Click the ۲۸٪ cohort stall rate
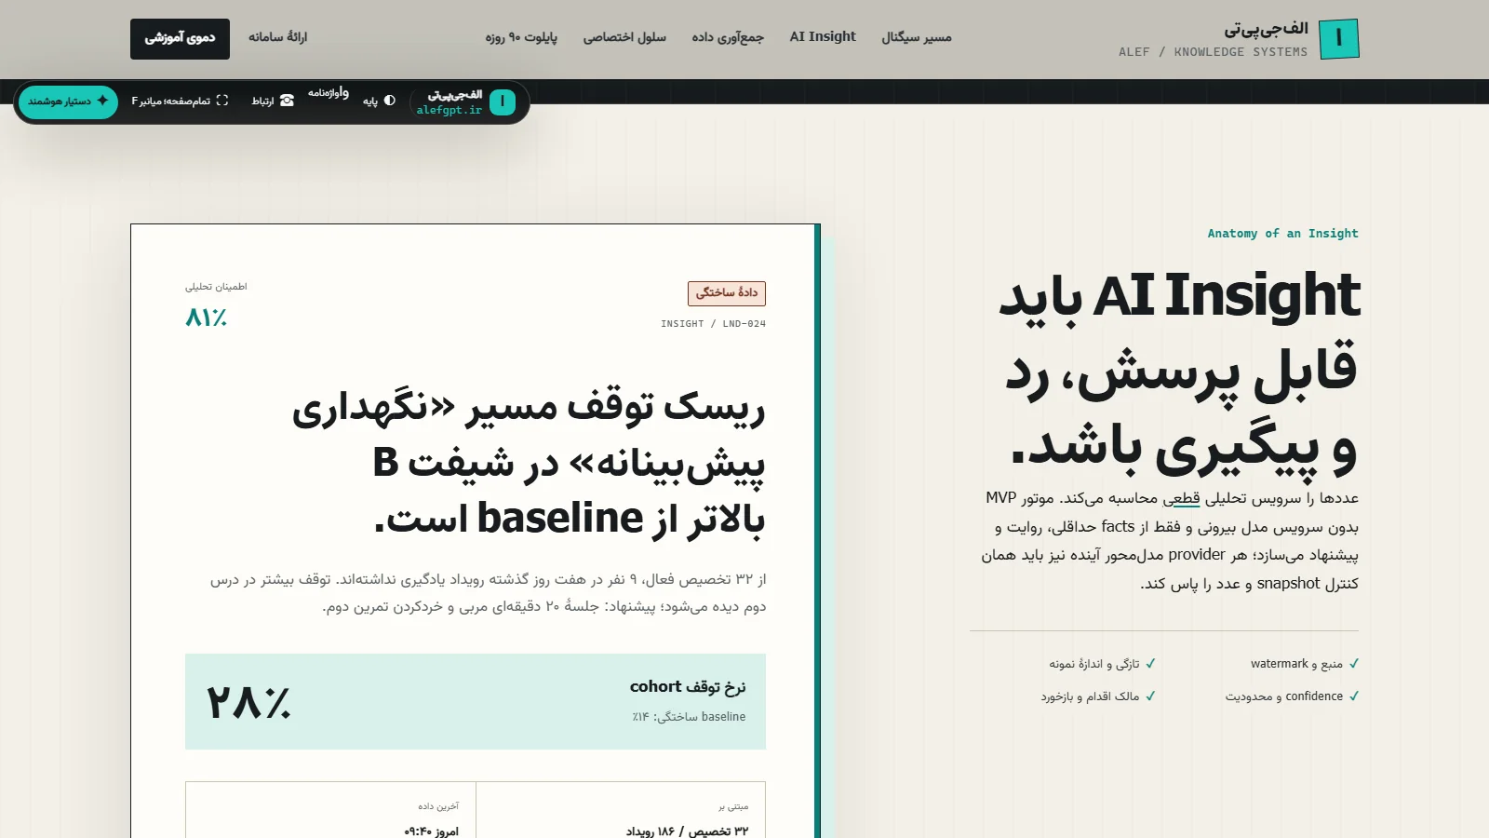The width and height of the screenshot is (1489, 838). [248, 703]
